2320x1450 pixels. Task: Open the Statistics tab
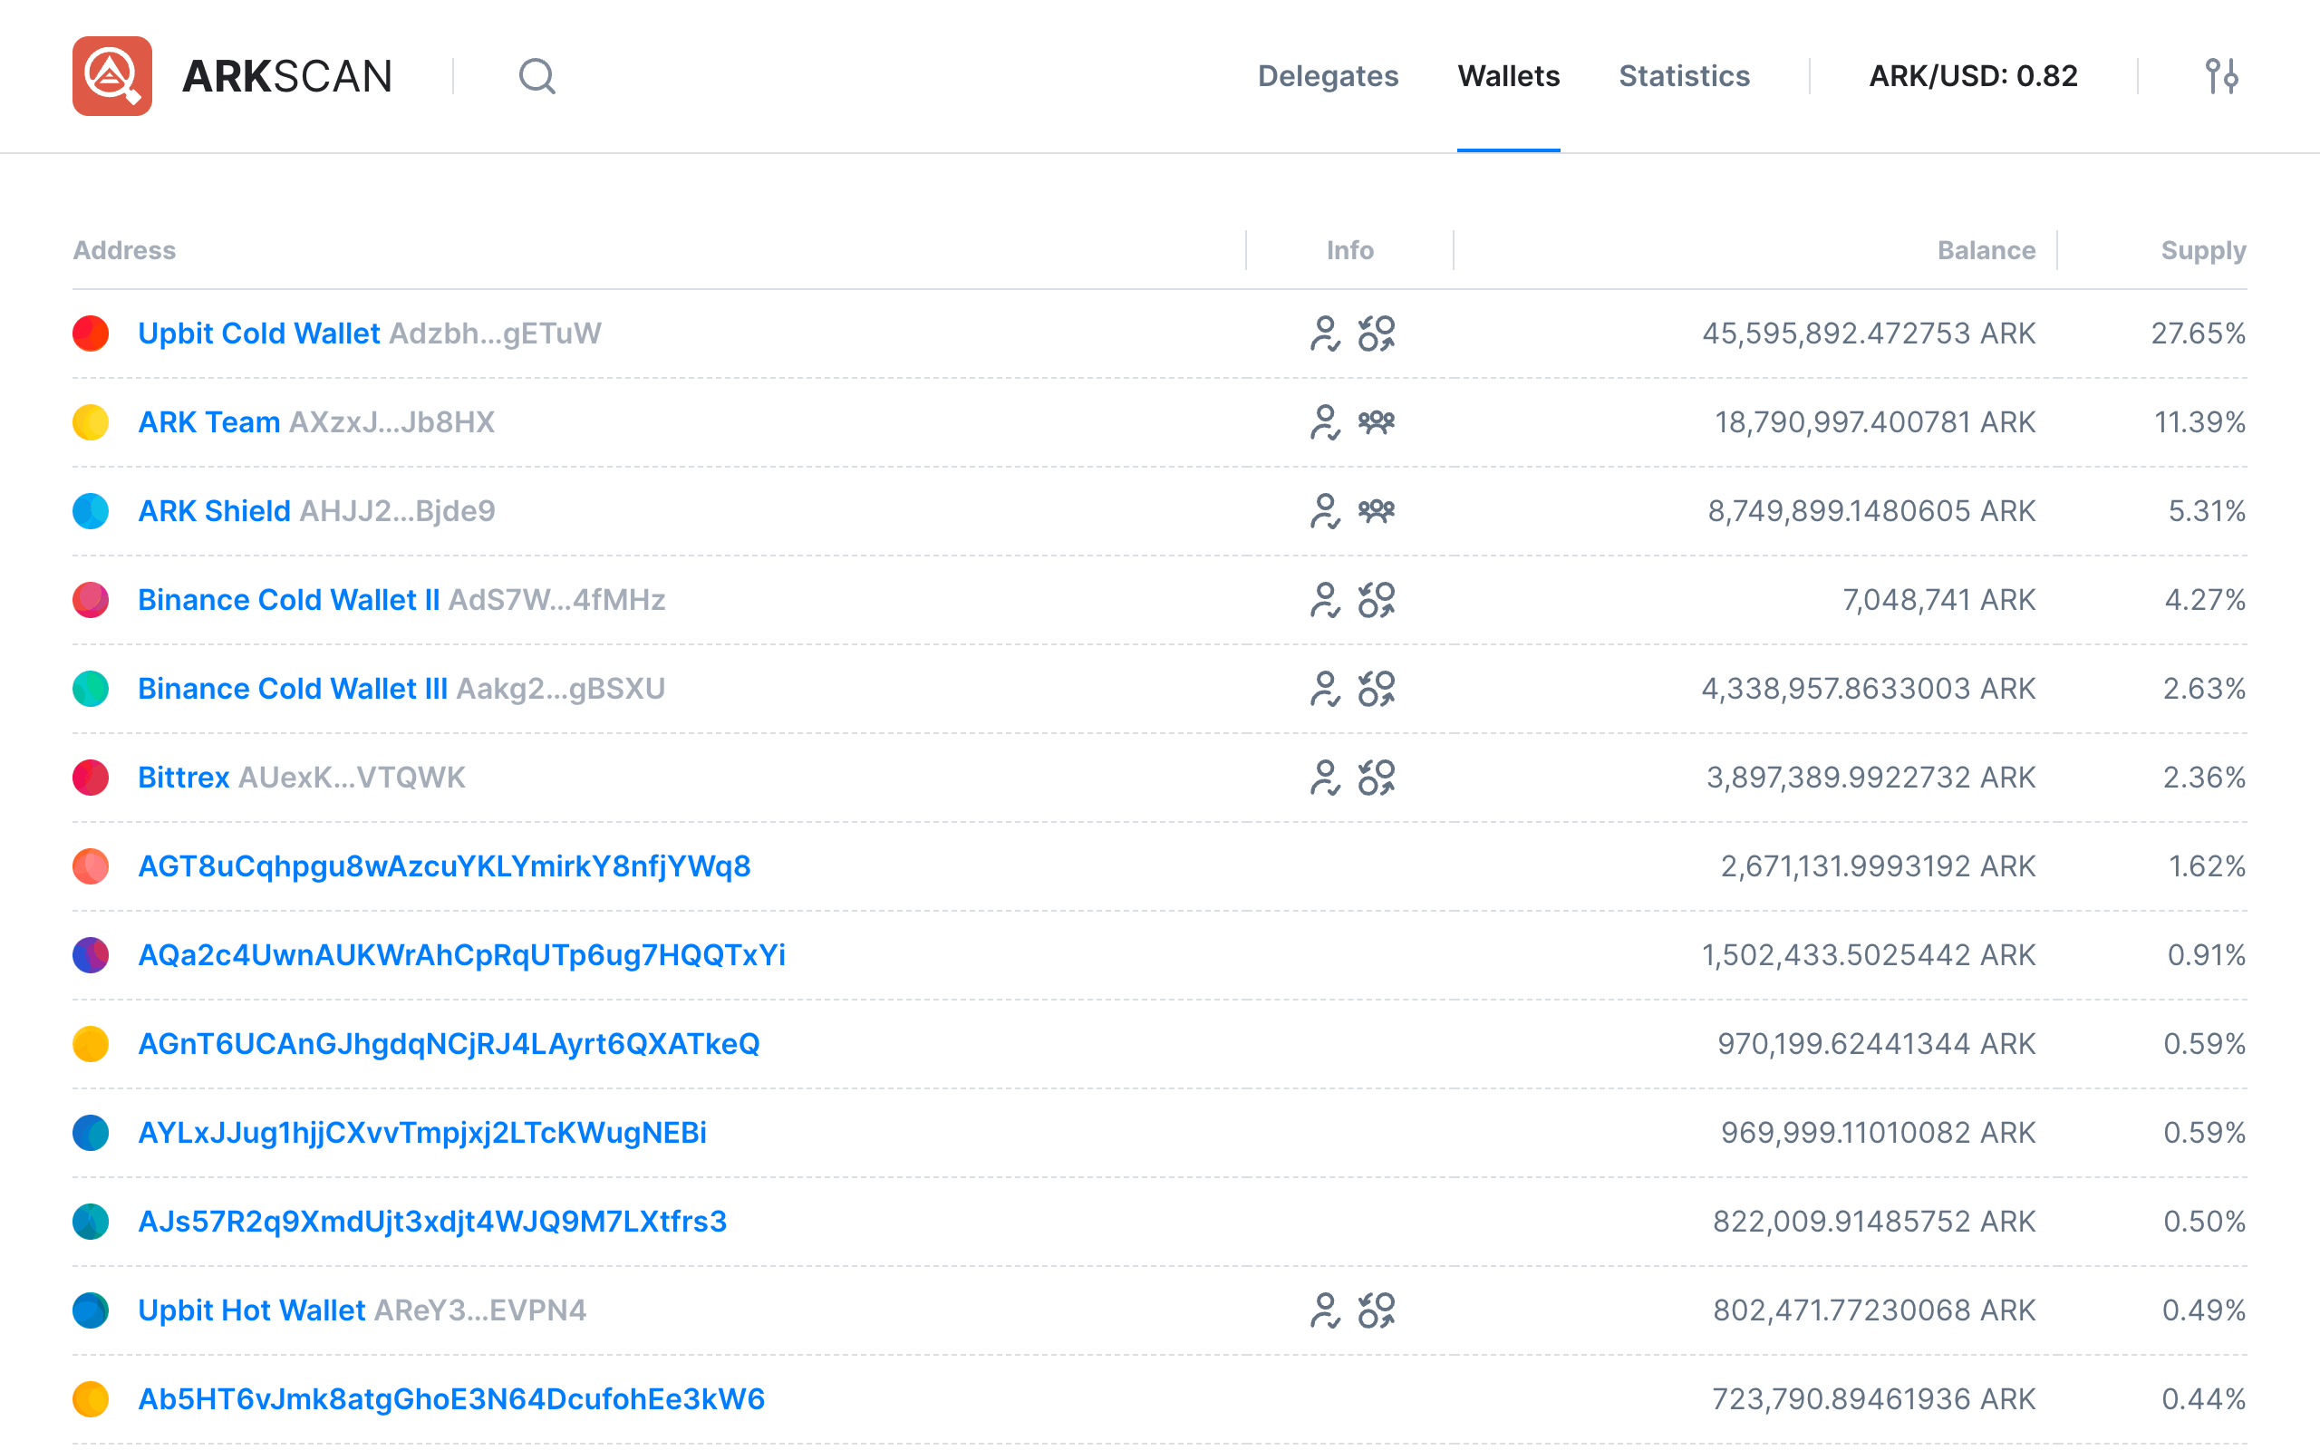(1685, 76)
